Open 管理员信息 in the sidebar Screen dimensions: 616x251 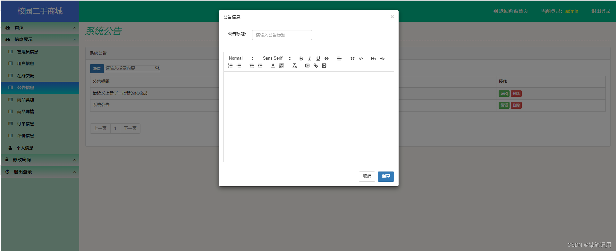click(x=40, y=52)
